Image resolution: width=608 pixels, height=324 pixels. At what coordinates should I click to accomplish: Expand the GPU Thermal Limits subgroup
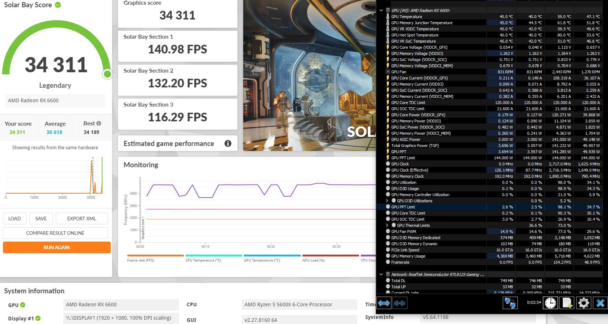click(x=387, y=225)
